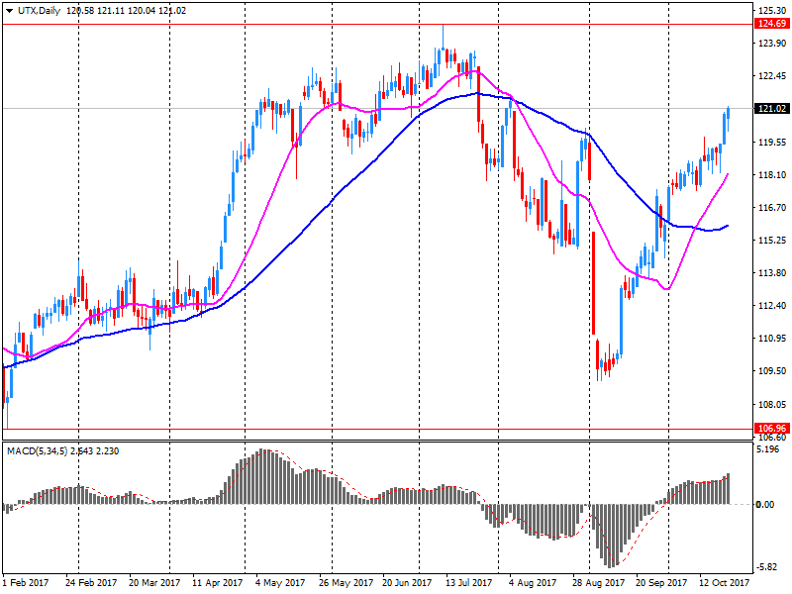Screen dimensions: 792x594
Task: Click the black 121.02 current price label
Action: tap(772, 109)
